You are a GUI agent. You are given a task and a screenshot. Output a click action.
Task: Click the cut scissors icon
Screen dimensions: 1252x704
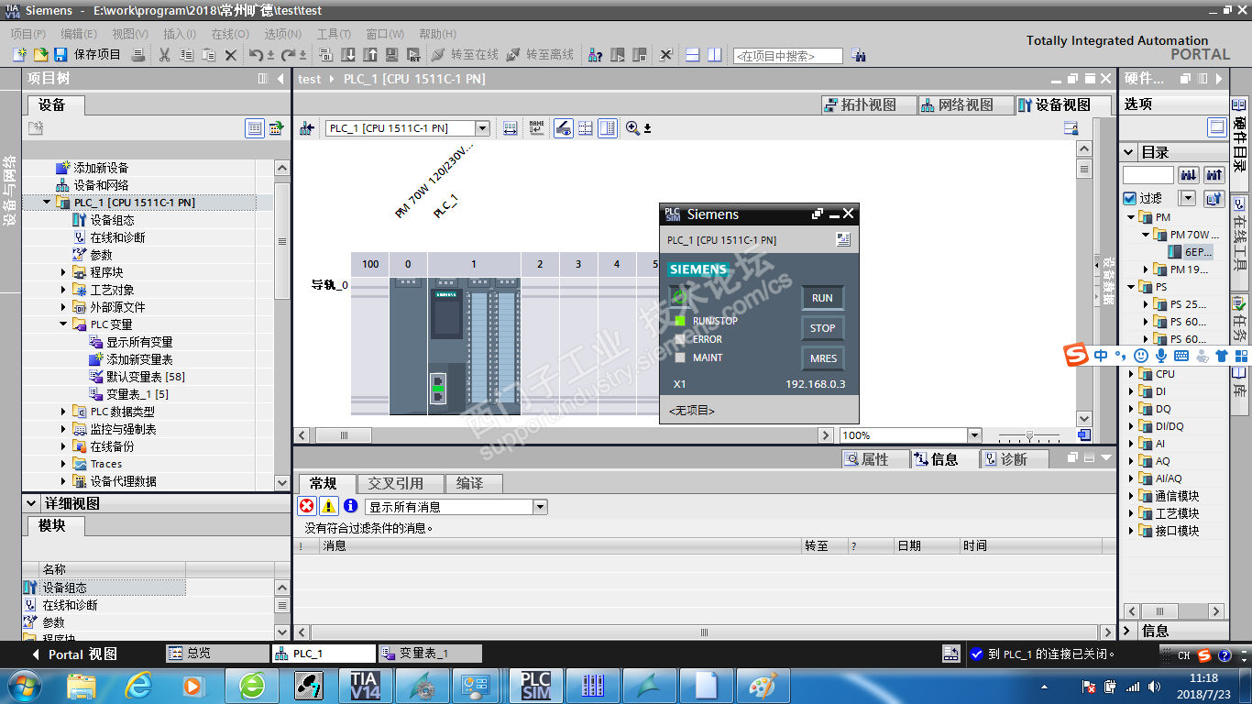164,55
